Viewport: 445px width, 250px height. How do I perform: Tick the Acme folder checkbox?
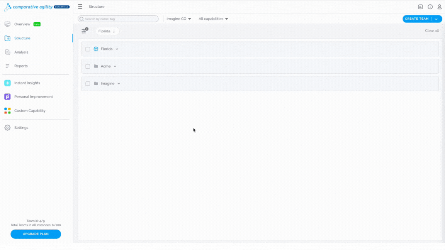[x=88, y=66]
